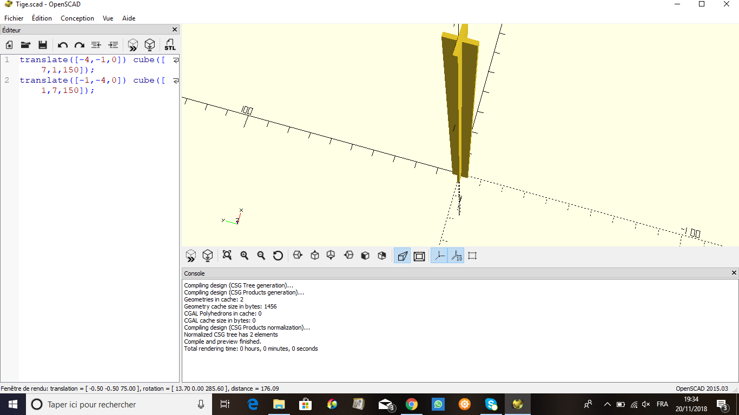This screenshot has height=415, width=739.
Task: Click the New file icon in editor toolbar
Action: click(x=9, y=45)
